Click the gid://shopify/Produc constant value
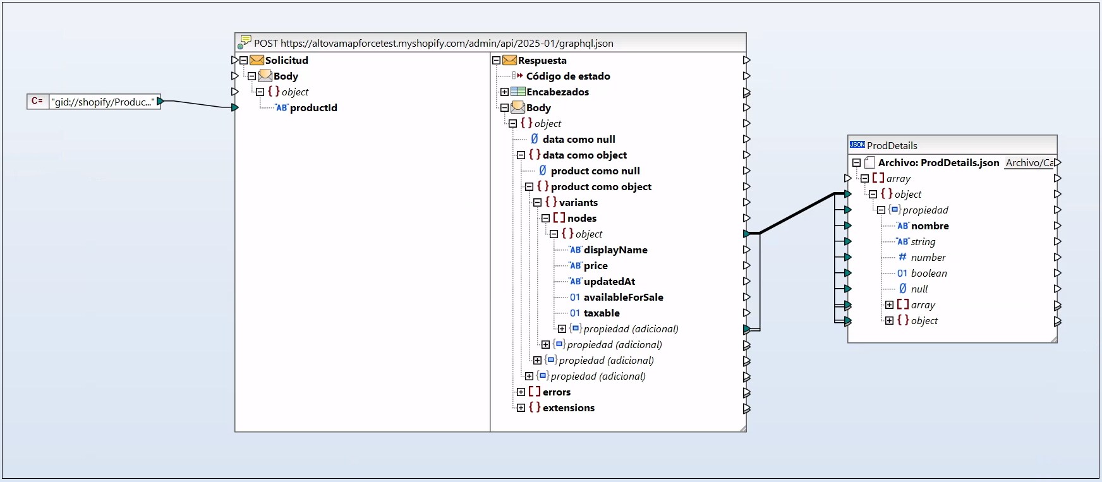This screenshot has height=482, width=1102. click(x=103, y=102)
